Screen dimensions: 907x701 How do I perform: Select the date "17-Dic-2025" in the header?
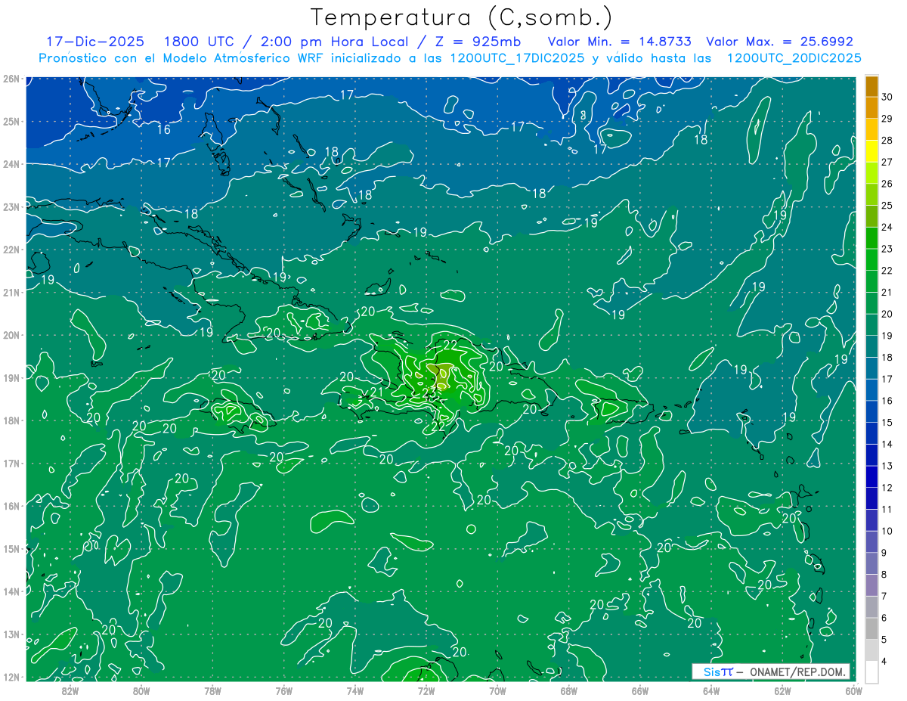point(96,42)
